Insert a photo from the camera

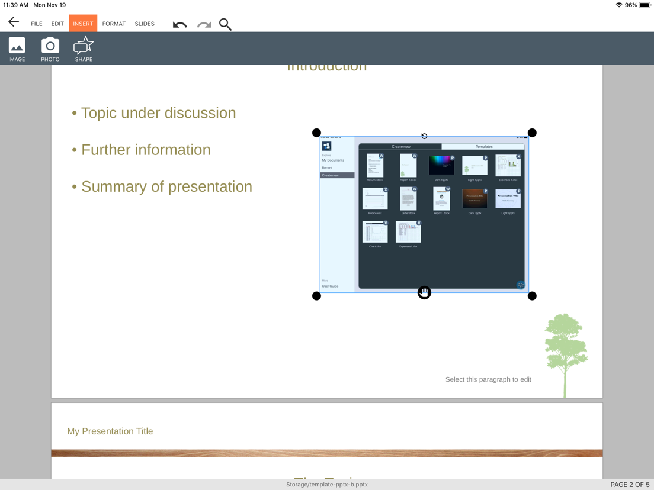(50, 49)
